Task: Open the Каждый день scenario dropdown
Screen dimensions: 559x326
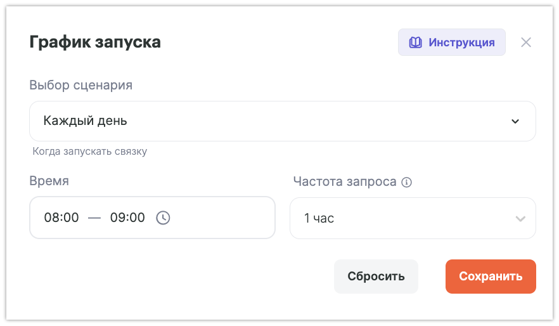Action: 282,121
